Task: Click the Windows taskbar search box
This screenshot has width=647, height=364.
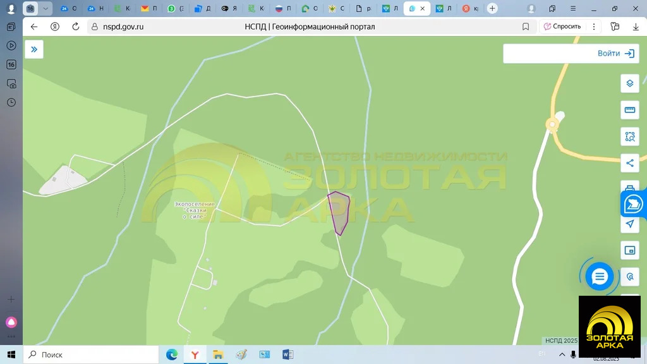Action: 91,355
